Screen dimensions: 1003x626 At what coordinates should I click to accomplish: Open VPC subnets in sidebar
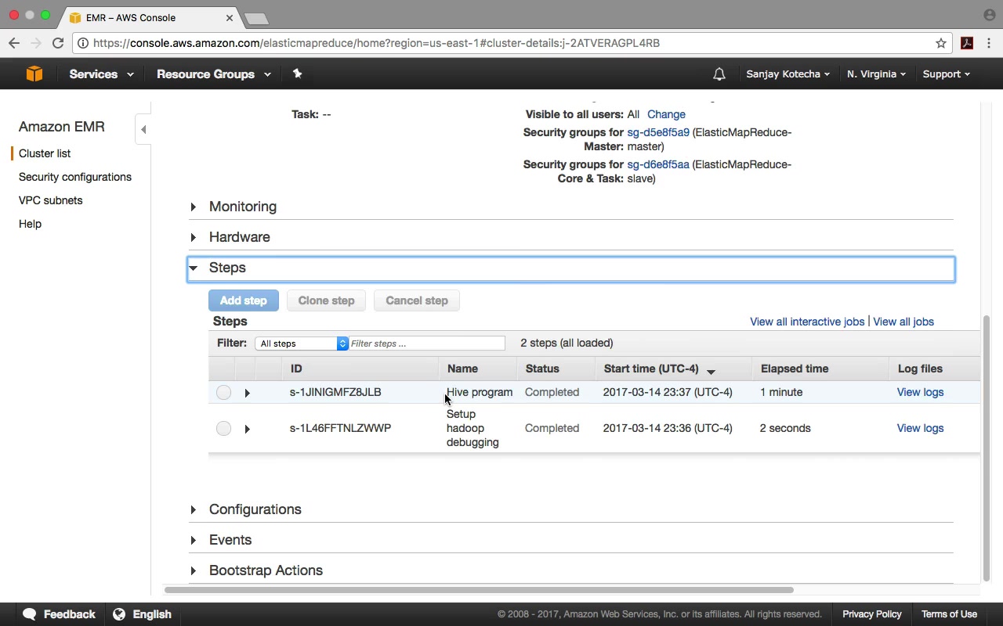51,200
